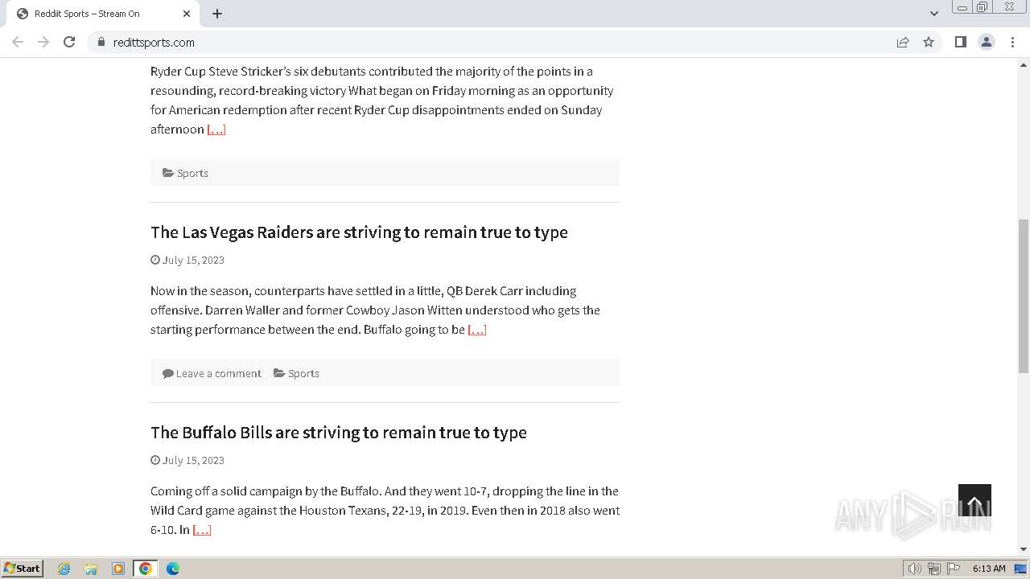Image resolution: width=1030 pixels, height=579 pixels.
Task: Switch to Chrome in the taskbar
Action: click(146, 569)
